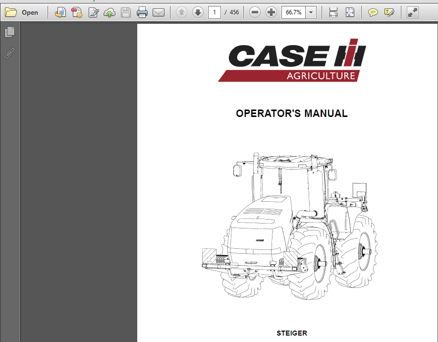Click the Case IH Agriculture logo

tap(292, 60)
